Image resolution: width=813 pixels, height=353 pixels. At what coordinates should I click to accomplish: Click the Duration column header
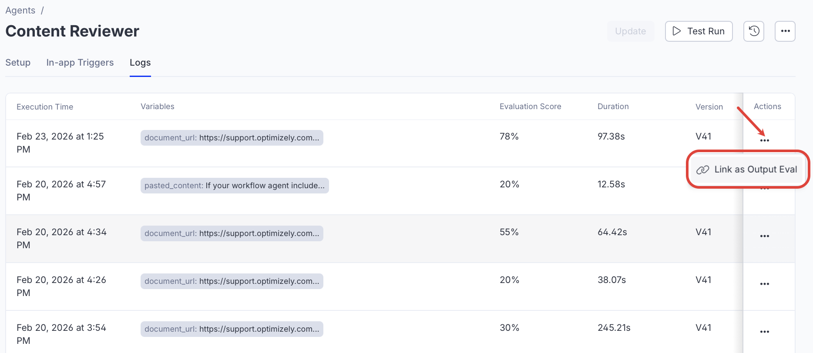click(x=613, y=107)
